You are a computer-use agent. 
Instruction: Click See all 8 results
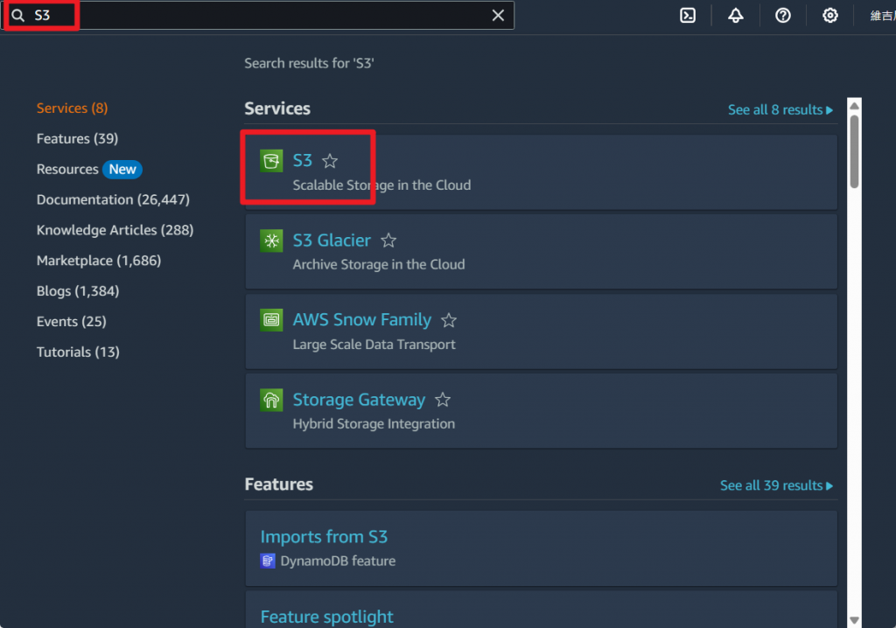(780, 109)
